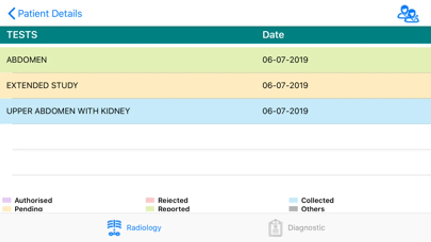Switch to the Diagnostic tab
The width and height of the screenshot is (431, 242).
tap(306, 228)
